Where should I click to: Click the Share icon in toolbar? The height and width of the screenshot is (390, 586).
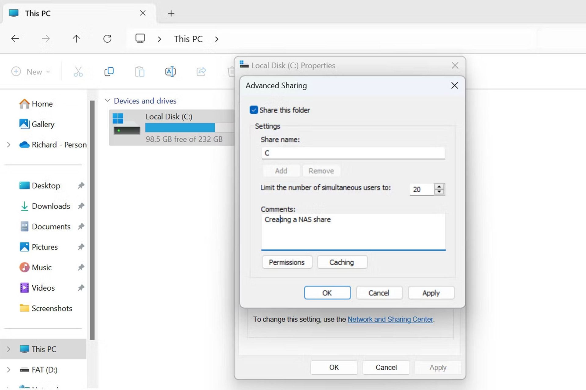tap(201, 72)
